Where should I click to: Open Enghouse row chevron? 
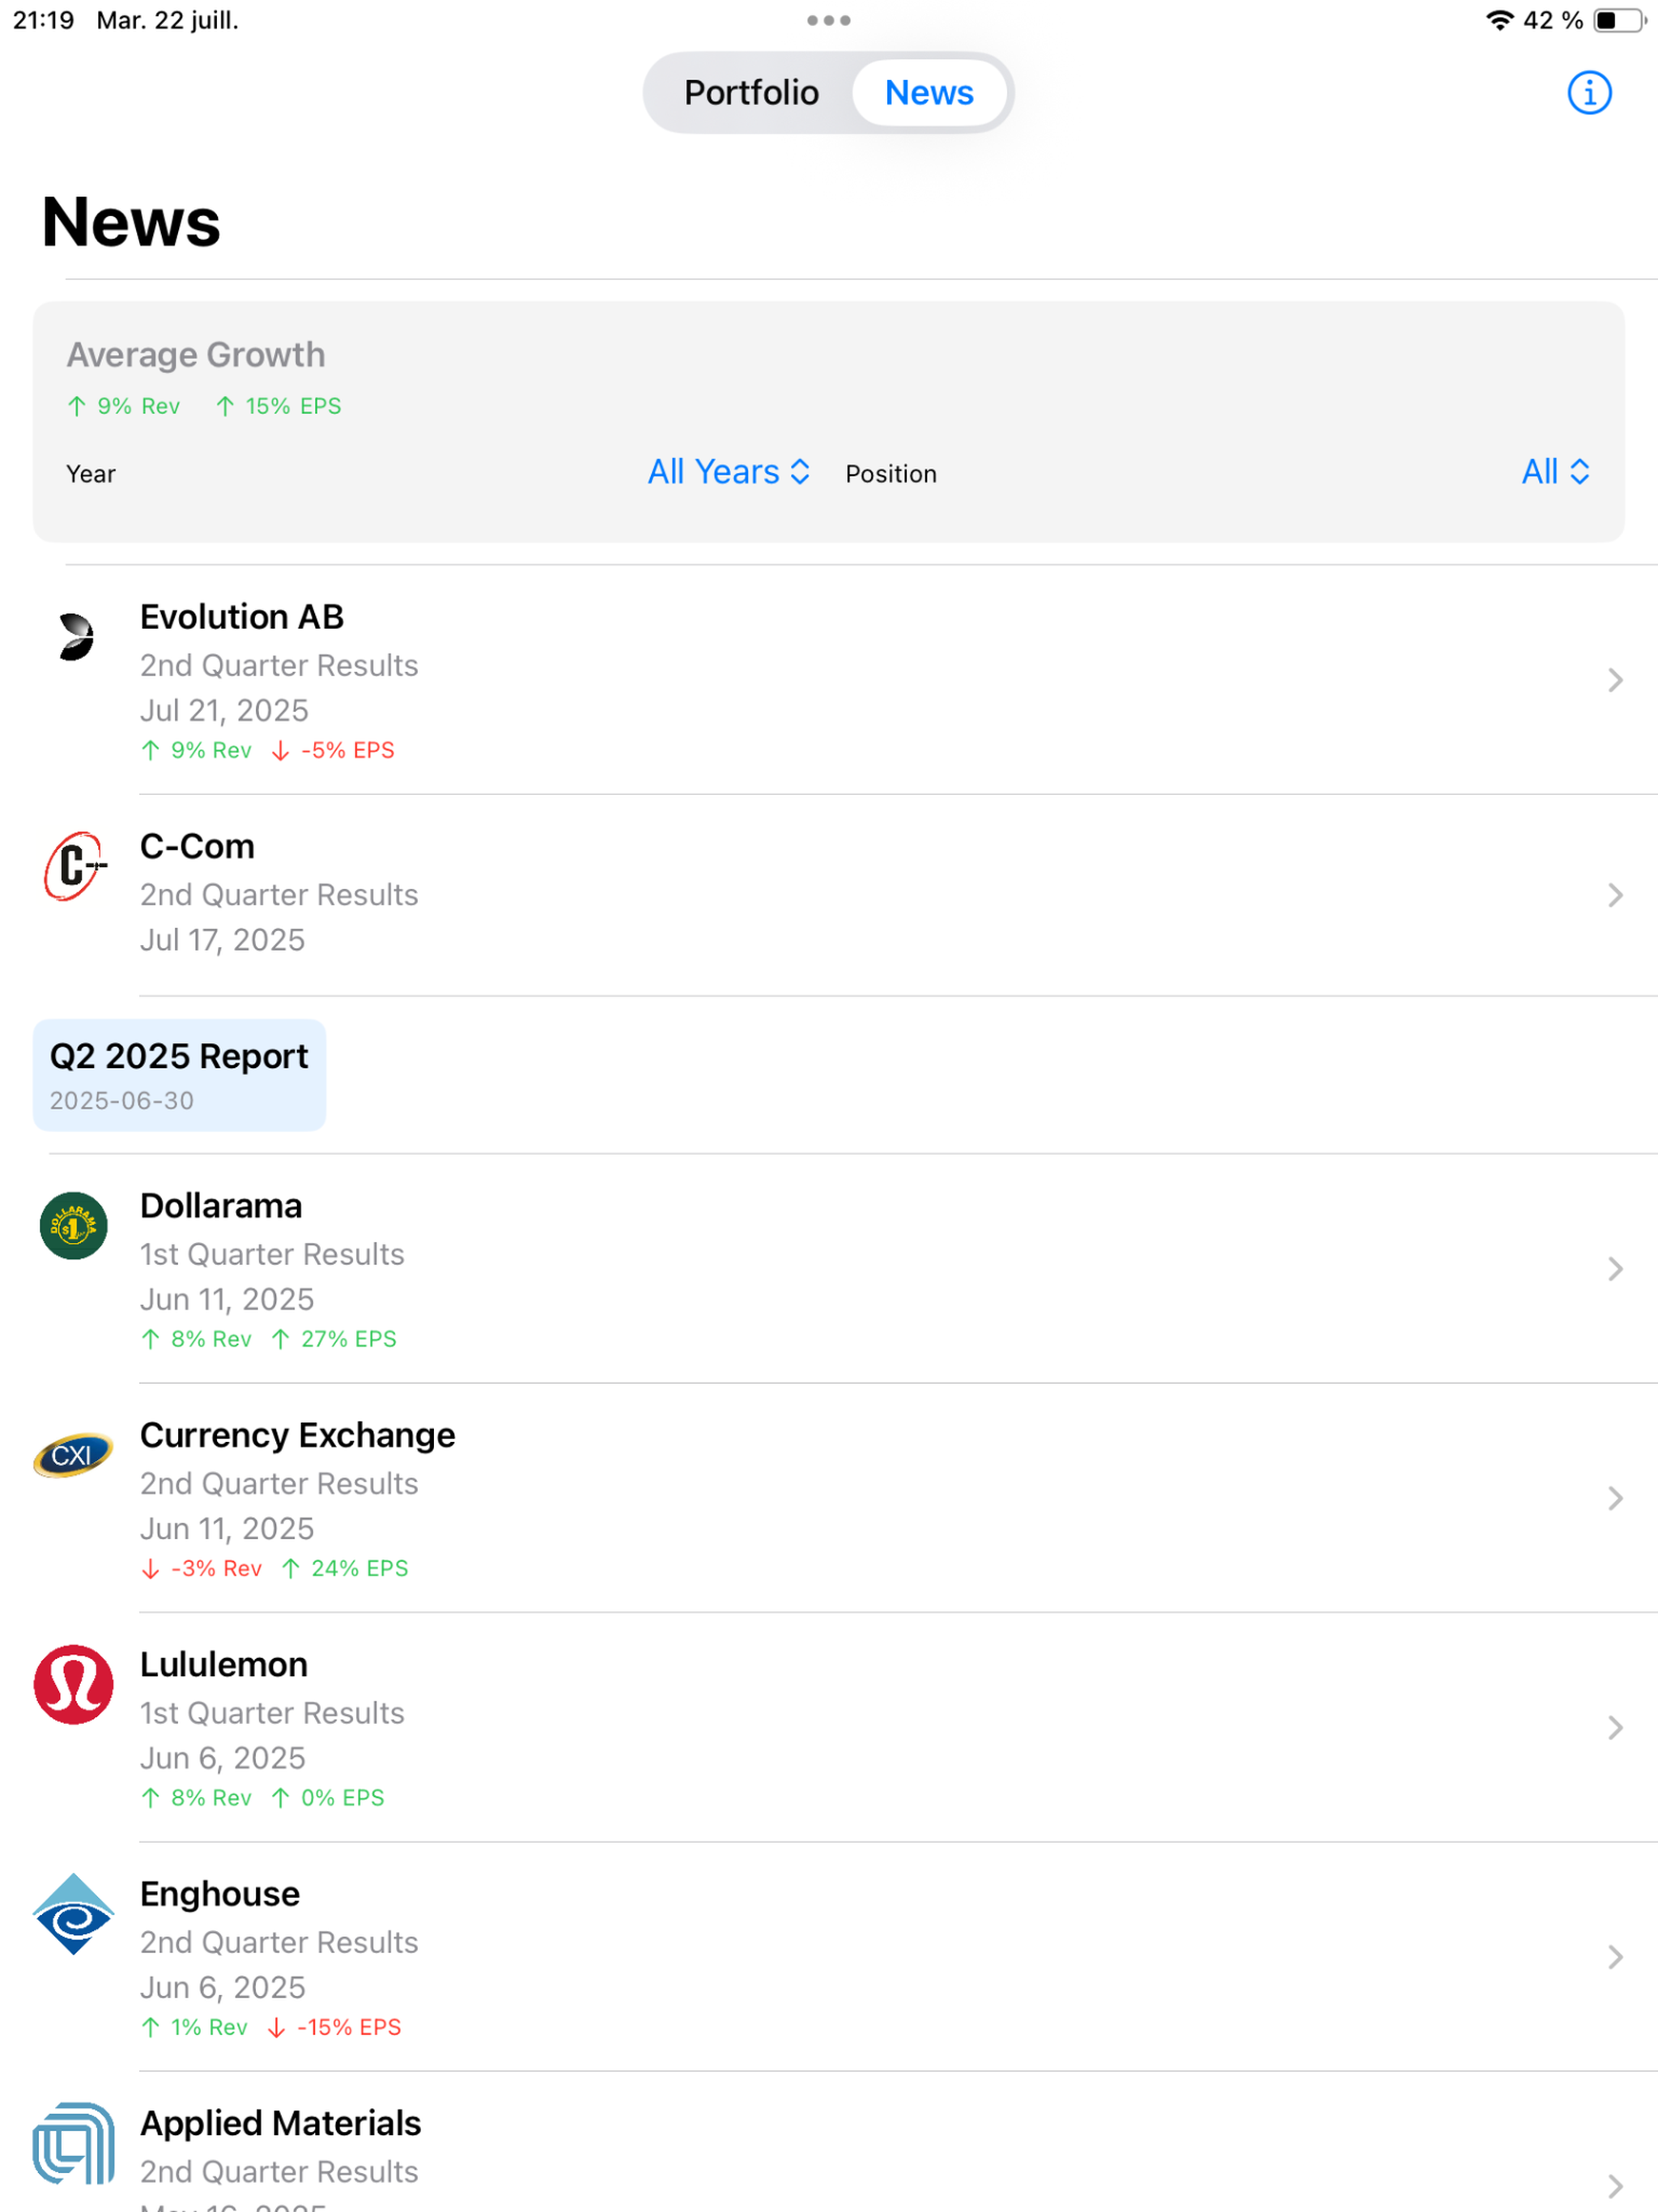1614,1957
